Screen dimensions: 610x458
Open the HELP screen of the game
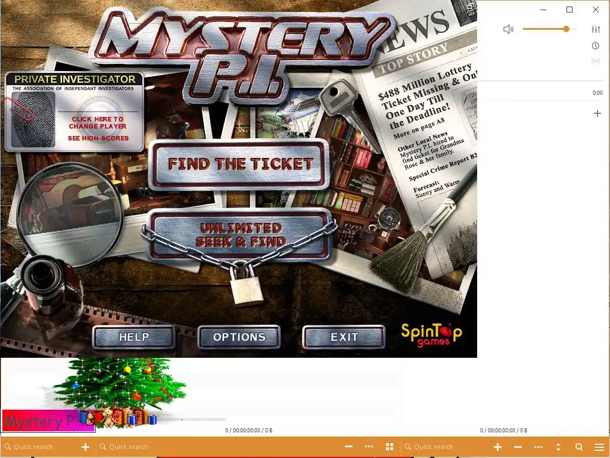(x=134, y=337)
